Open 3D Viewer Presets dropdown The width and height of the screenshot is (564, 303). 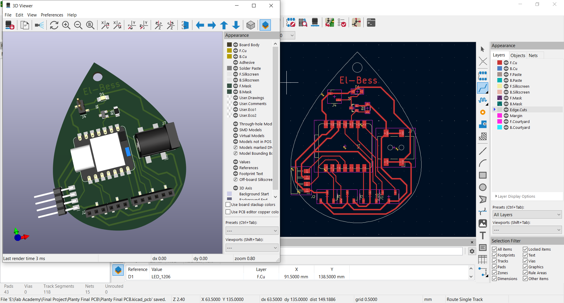[252, 231]
